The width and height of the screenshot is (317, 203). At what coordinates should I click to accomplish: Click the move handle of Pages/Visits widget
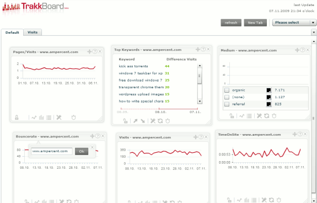click(89, 52)
